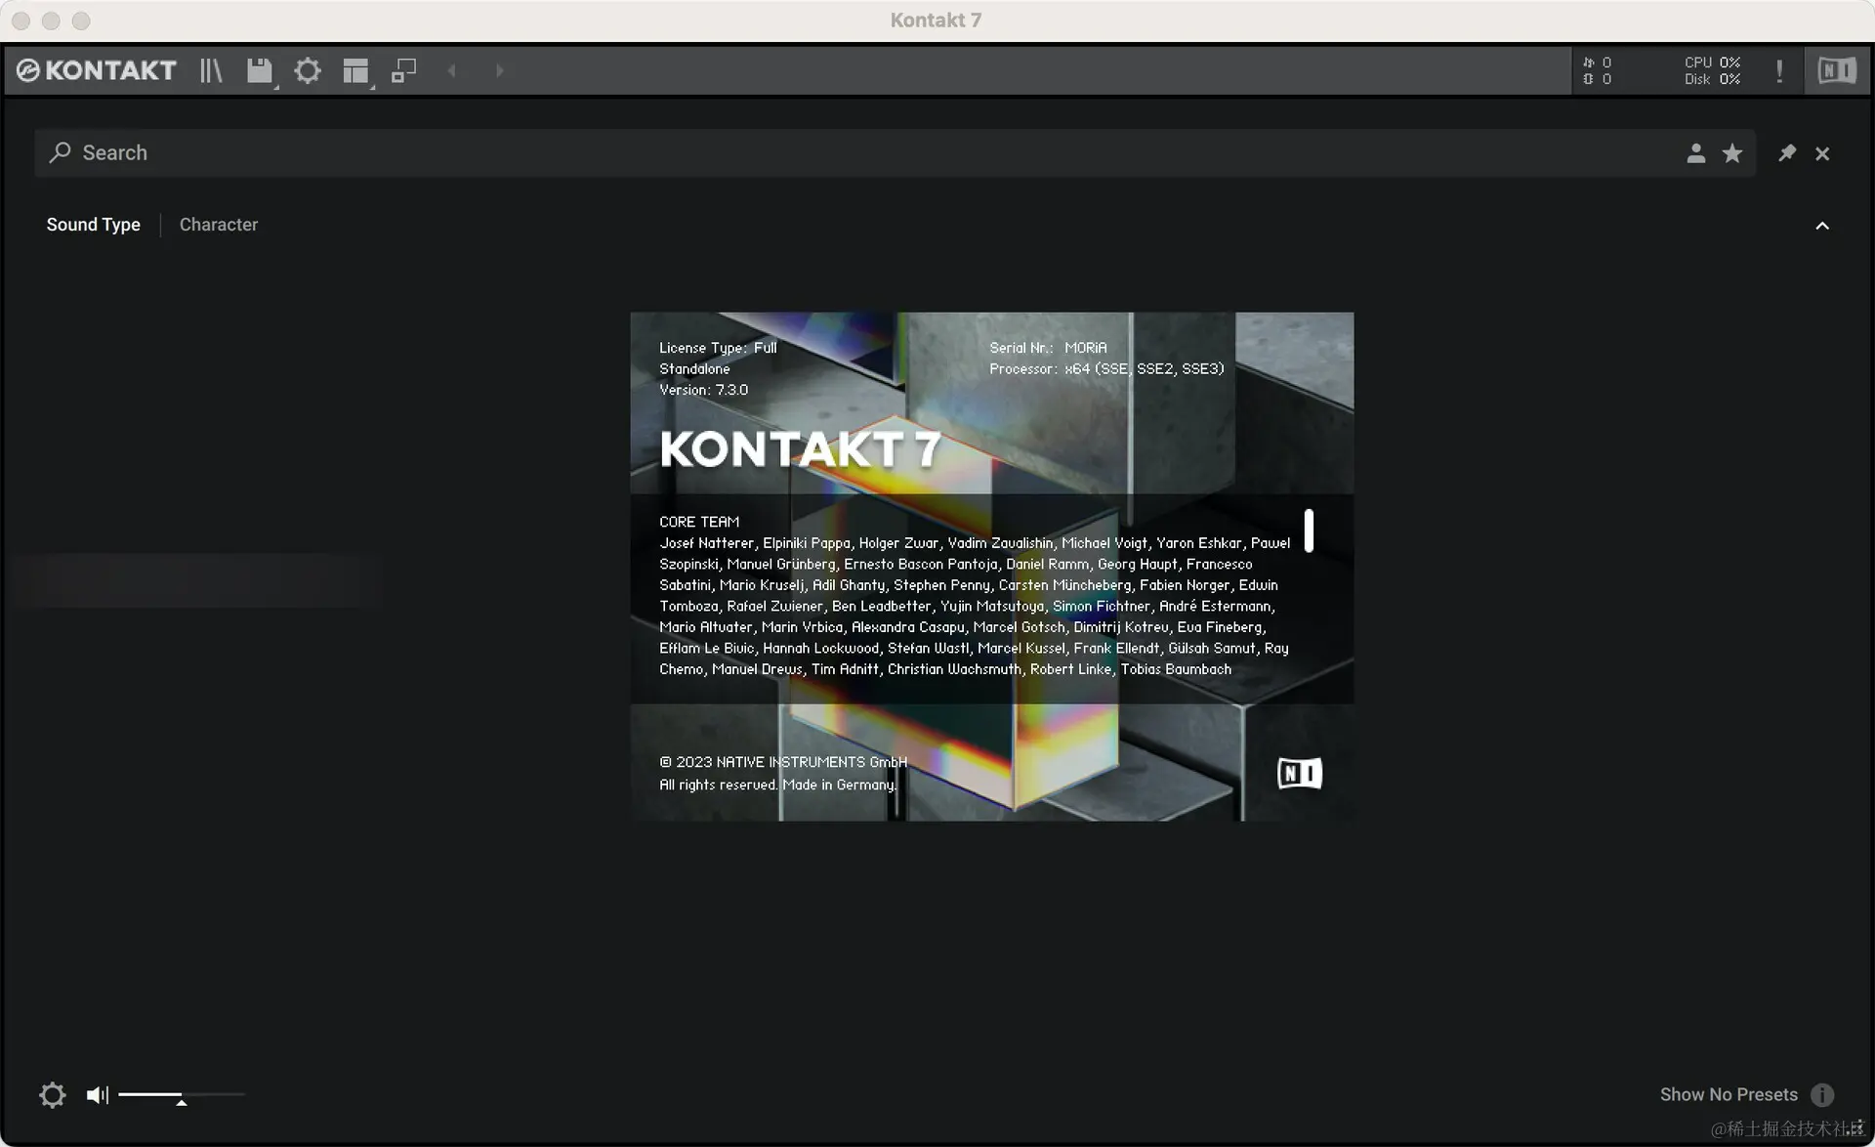Close the browser search panel
1875x1147 pixels.
coord(1822,153)
